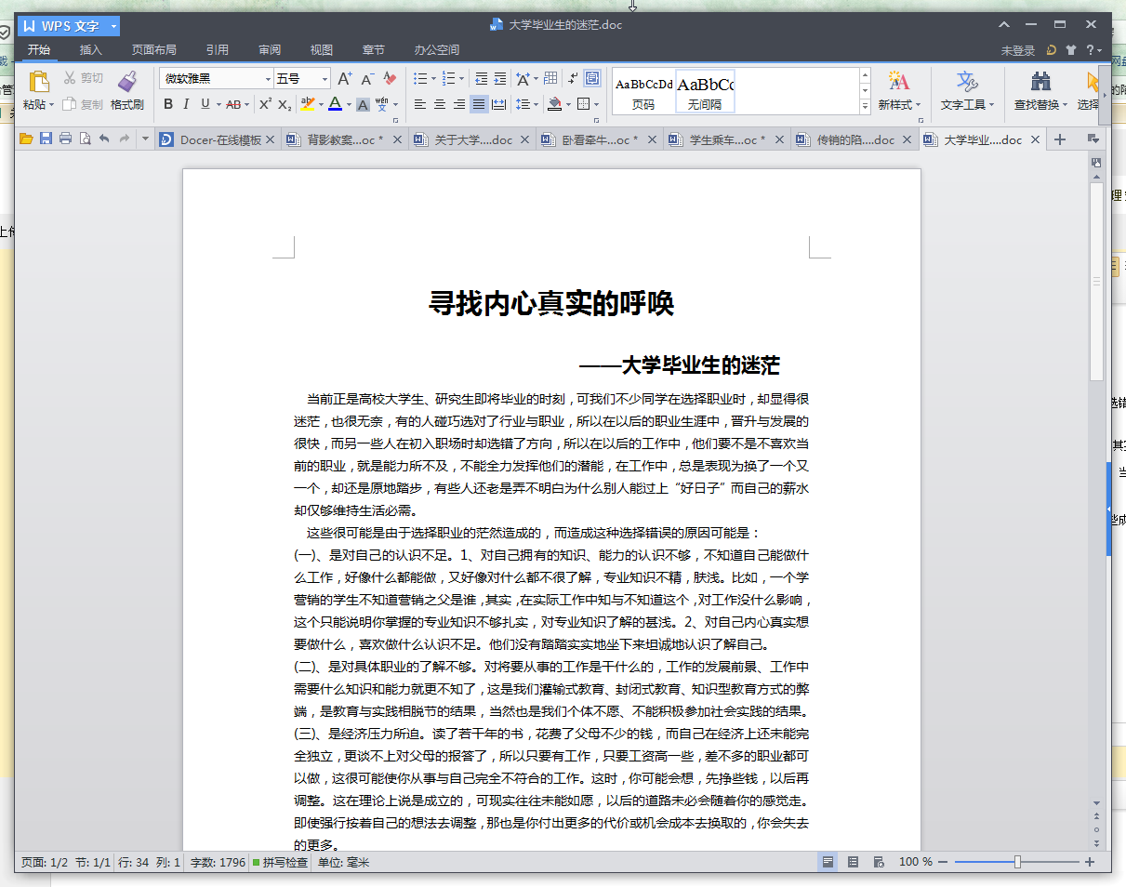This screenshot has width=1126, height=887.
Task: Toggle italic formatting
Action: pos(186,104)
